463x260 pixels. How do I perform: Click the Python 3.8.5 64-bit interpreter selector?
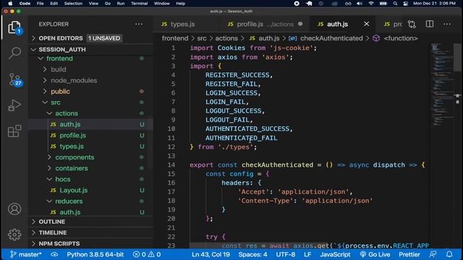click(x=95, y=254)
